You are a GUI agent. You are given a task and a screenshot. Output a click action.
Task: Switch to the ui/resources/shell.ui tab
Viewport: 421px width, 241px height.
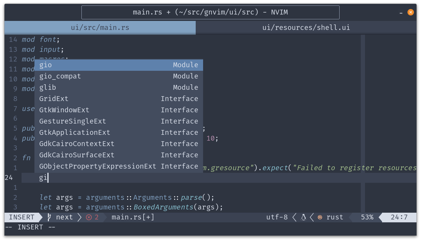point(306,28)
